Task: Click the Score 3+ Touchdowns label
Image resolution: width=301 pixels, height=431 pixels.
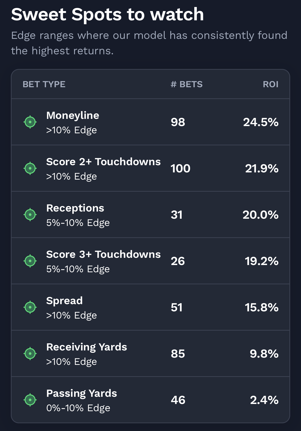Action: pyautogui.click(x=103, y=254)
